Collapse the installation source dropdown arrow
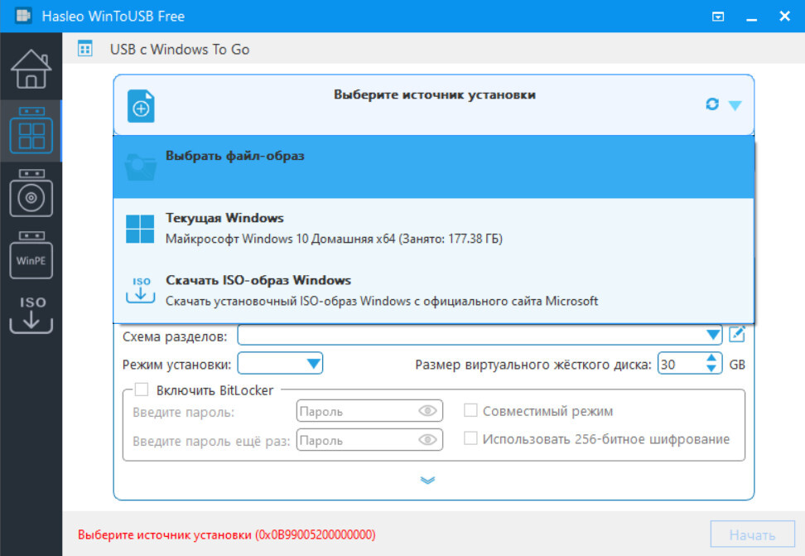The height and width of the screenshot is (556, 805). pos(735,105)
